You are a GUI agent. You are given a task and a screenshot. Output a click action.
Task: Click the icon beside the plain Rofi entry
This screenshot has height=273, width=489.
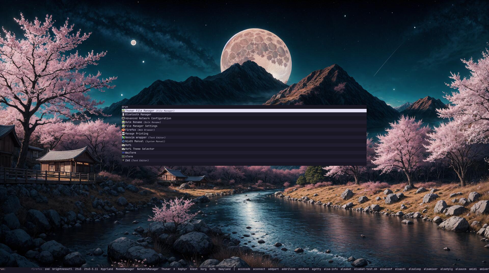pos(123,145)
